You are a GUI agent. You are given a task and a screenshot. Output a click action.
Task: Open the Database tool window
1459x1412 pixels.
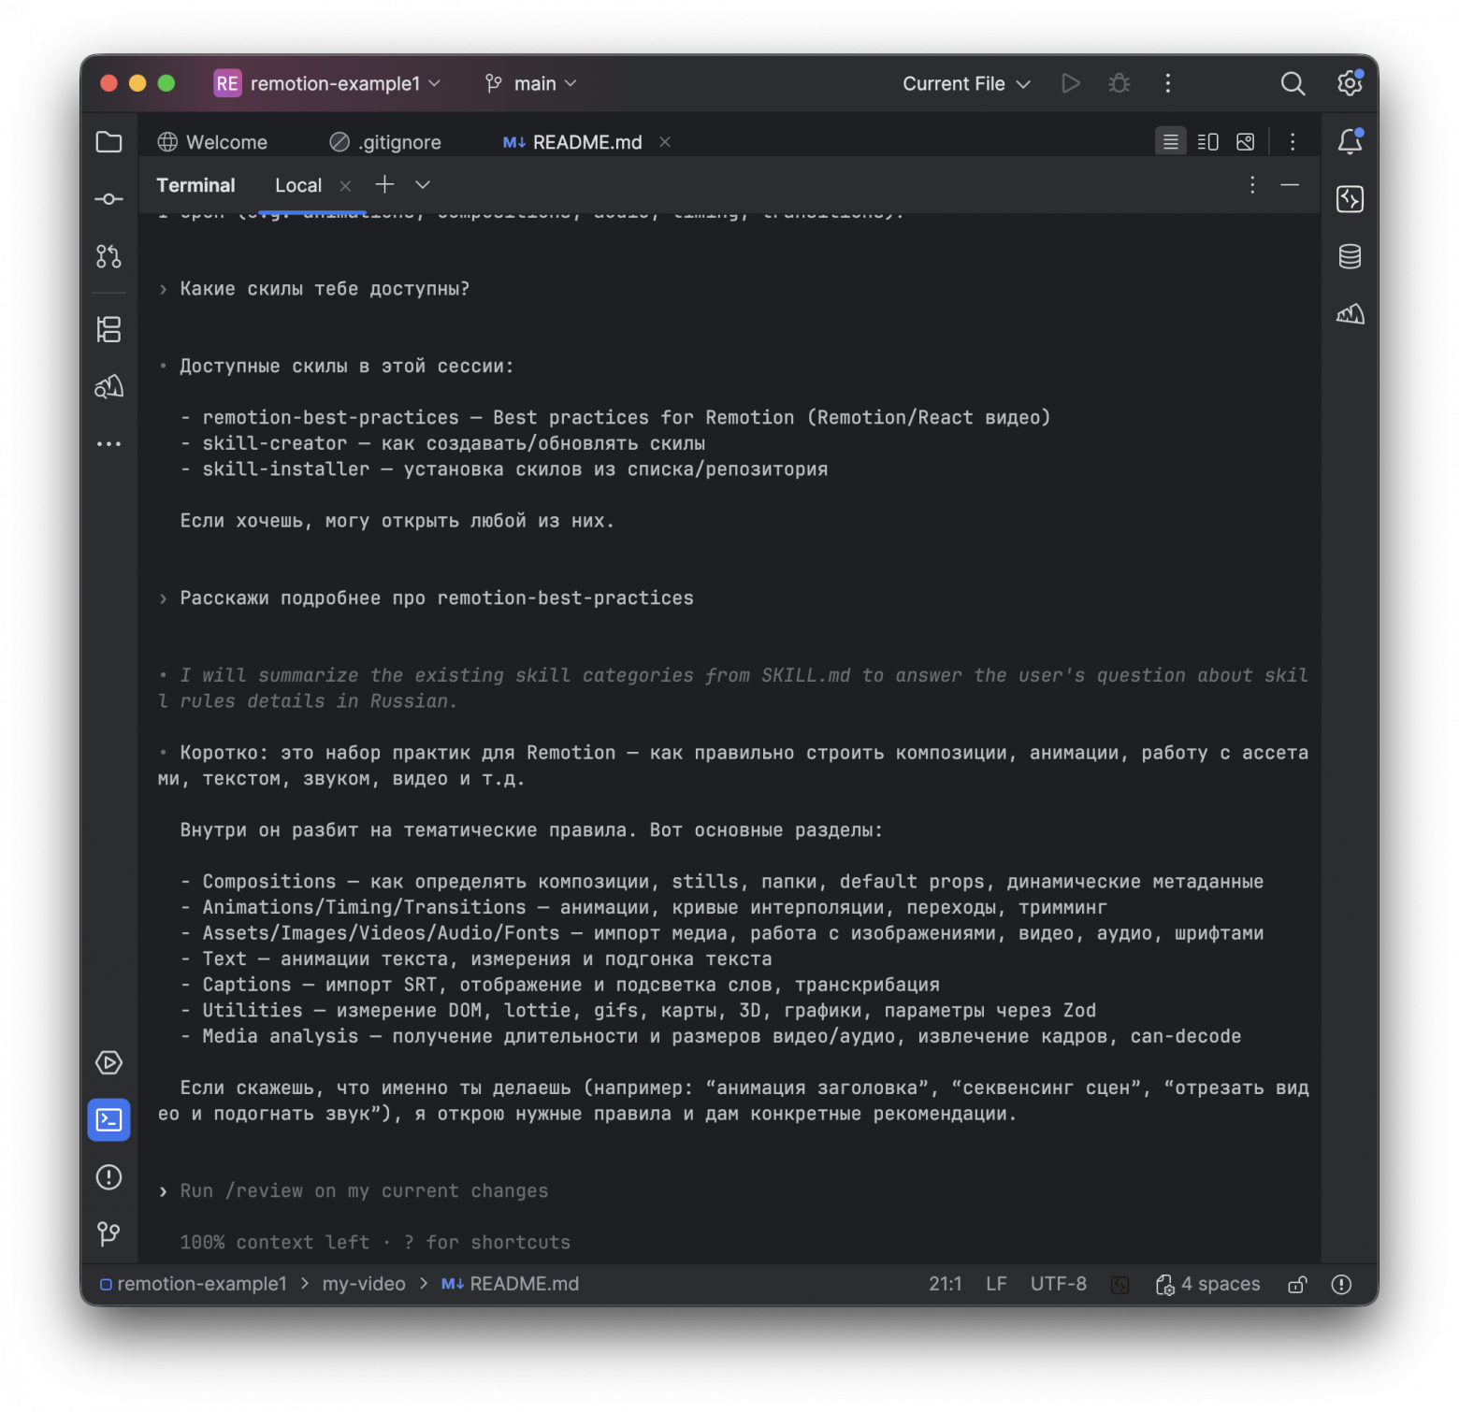coord(1350,256)
